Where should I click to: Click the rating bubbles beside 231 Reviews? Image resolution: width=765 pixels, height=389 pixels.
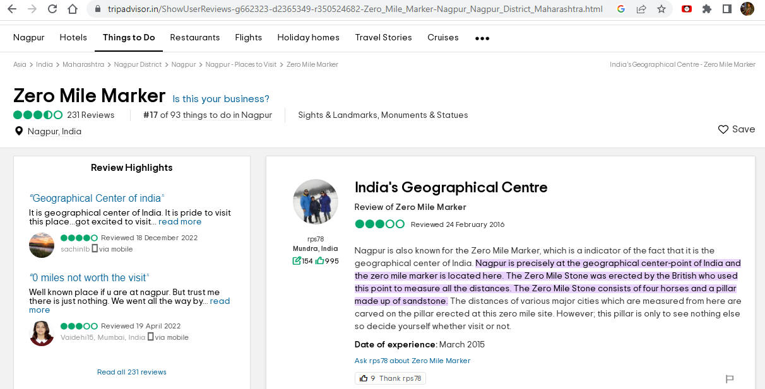pyautogui.click(x=38, y=115)
